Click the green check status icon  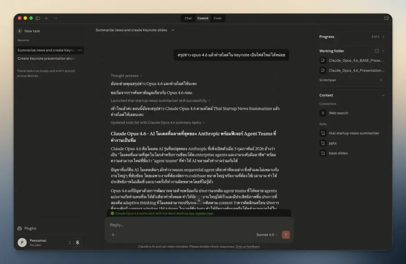[x=112, y=214]
